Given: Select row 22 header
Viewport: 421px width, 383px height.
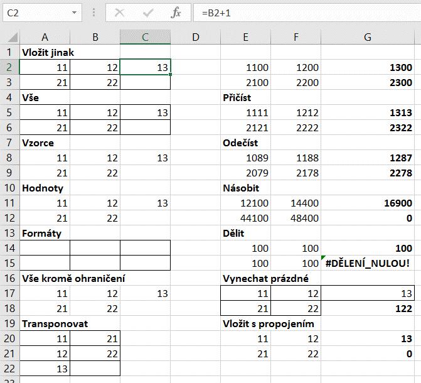Looking at the screenshot, I should tap(9, 369).
